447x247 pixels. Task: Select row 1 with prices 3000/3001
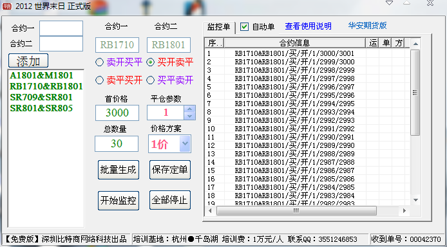point(307,53)
